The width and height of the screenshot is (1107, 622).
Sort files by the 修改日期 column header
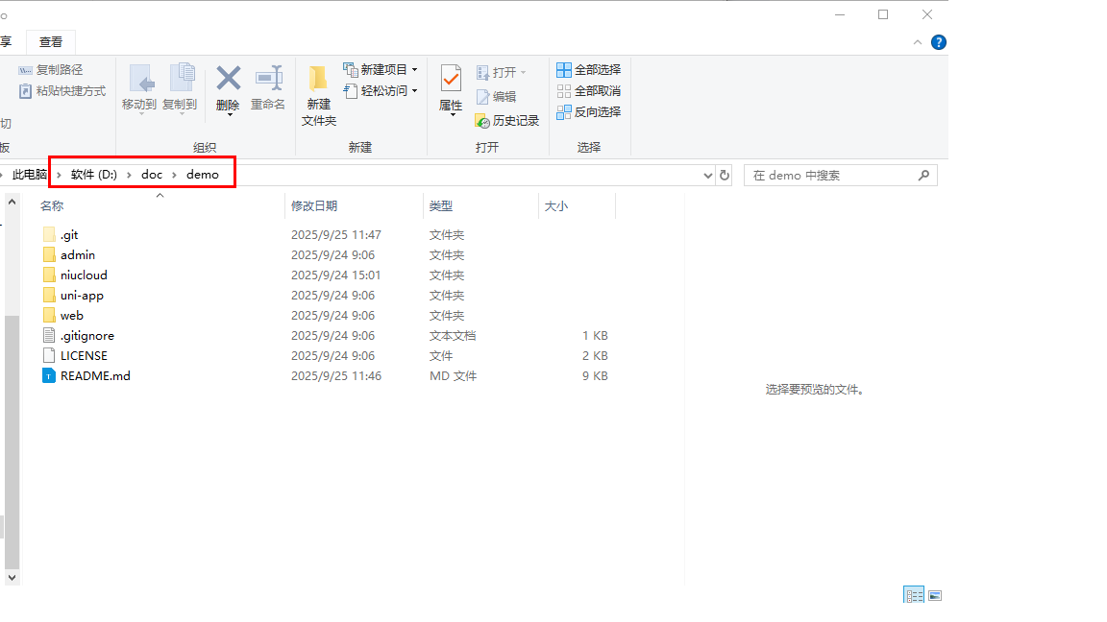(314, 206)
